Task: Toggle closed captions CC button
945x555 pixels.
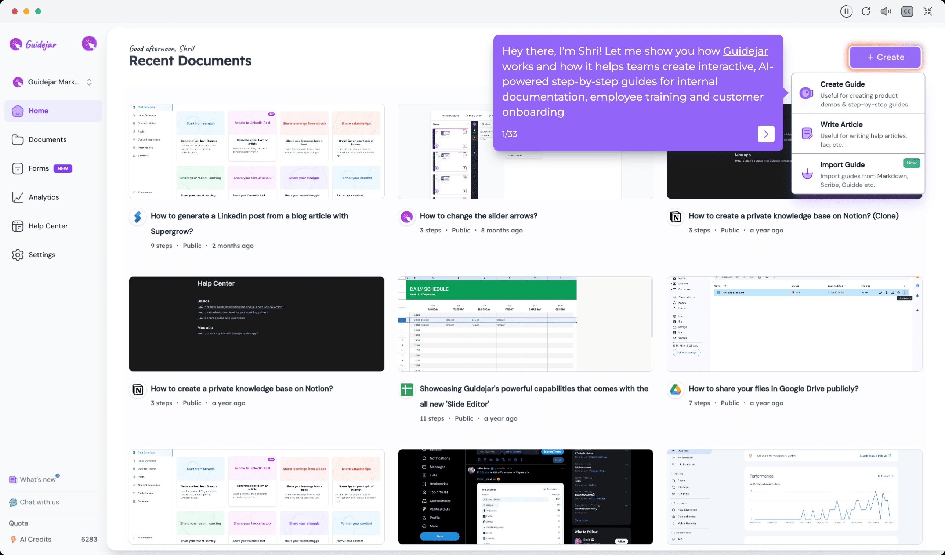Action: (x=907, y=11)
